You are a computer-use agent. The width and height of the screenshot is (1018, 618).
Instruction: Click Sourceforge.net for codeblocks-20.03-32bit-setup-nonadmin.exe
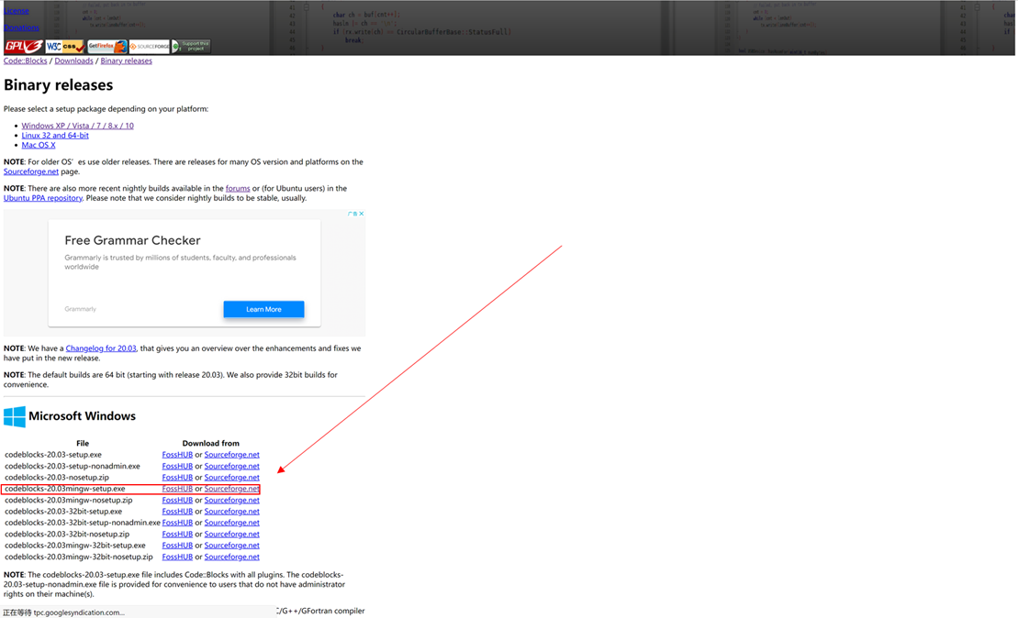pyautogui.click(x=231, y=523)
